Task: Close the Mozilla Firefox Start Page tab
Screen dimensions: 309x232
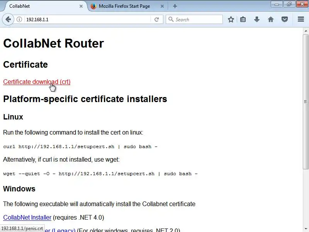Action: tap(162, 6)
